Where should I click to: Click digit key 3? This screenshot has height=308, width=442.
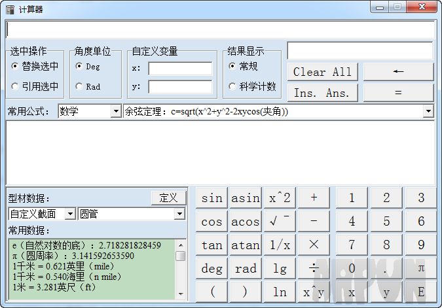coord(421,197)
